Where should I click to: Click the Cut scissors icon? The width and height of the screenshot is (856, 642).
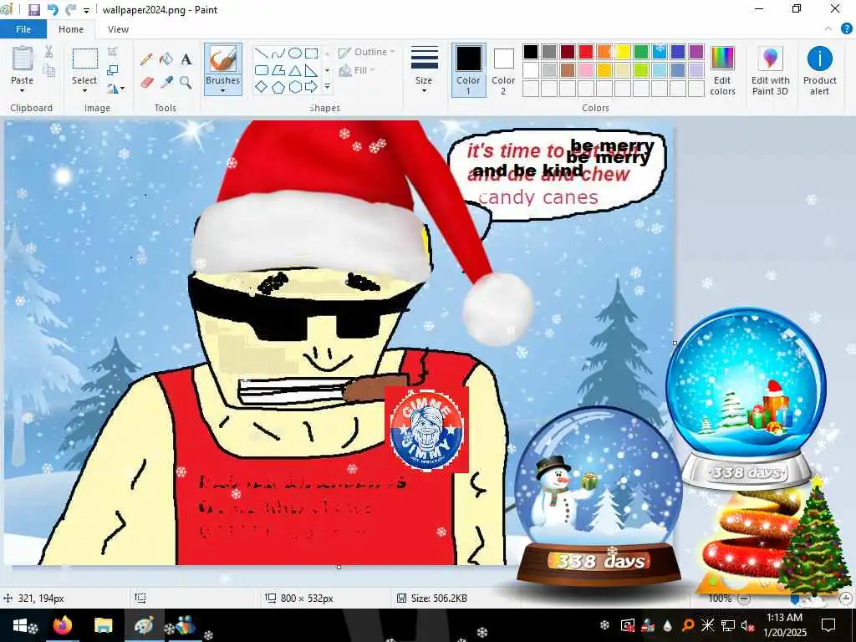pos(48,52)
